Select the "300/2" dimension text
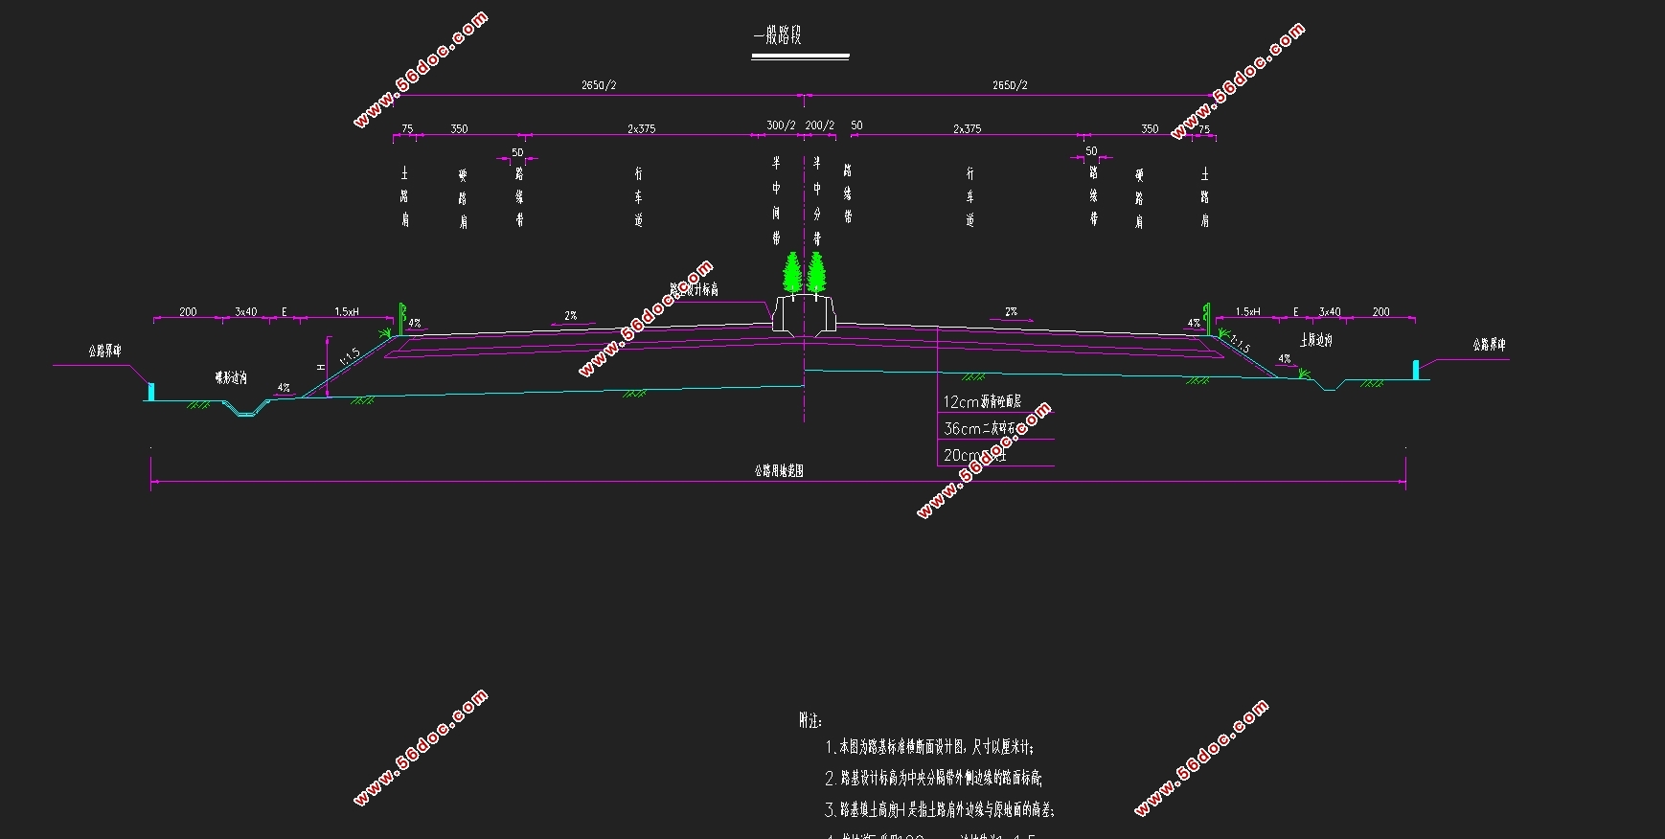Viewport: 1665px width, 839px height. (x=781, y=125)
